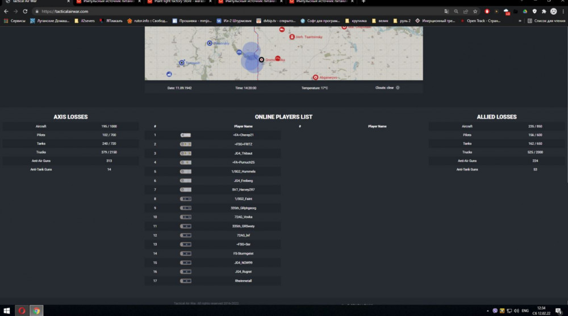Select the blue Tormosin marker on map
This screenshot has width=568, height=316.
(x=182, y=63)
